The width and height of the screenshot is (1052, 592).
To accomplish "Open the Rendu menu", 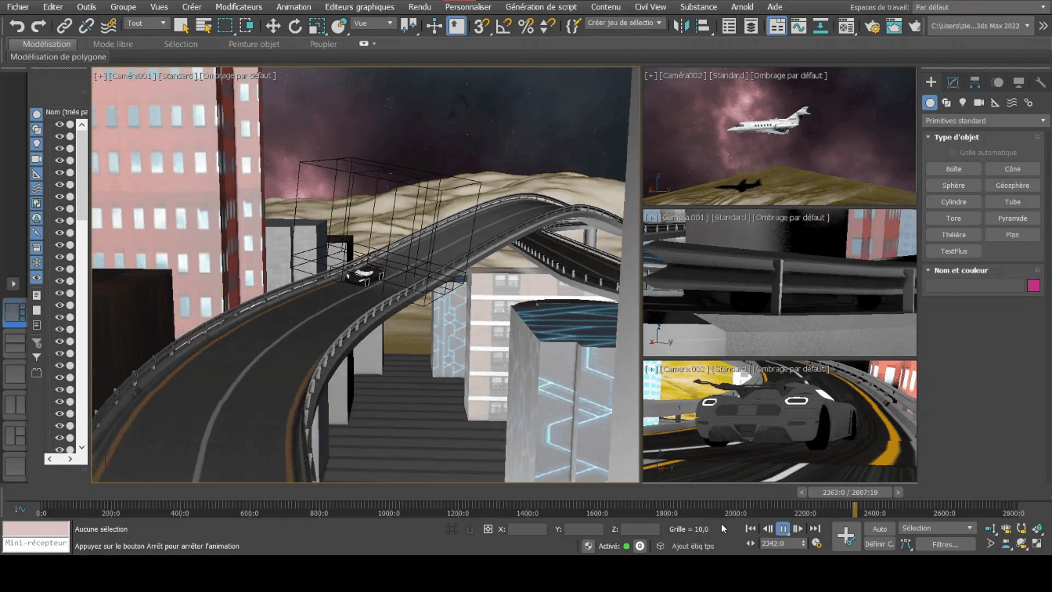I will [x=420, y=6].
